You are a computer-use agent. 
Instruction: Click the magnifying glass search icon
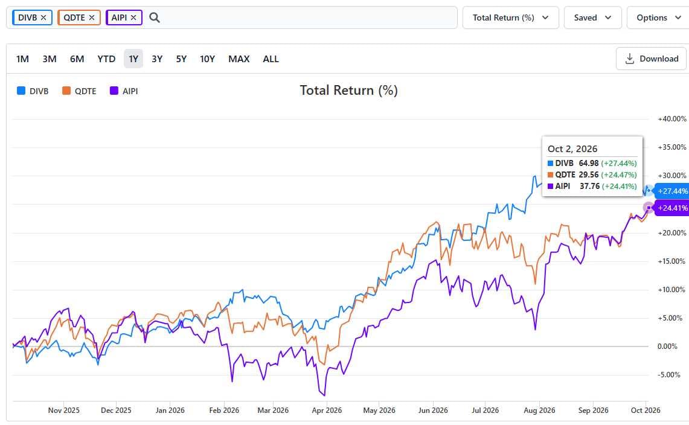154,18
